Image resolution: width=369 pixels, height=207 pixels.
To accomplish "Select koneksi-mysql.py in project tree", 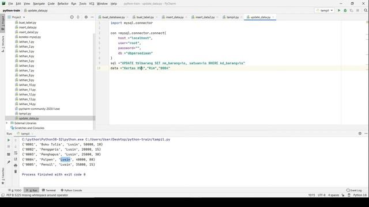I will click(29, 37).
